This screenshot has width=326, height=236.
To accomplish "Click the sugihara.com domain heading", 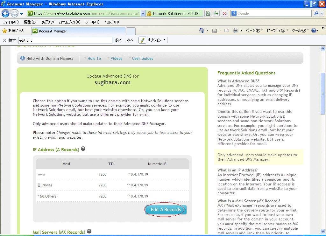I will pyautogui.click(x=112, y=82).
